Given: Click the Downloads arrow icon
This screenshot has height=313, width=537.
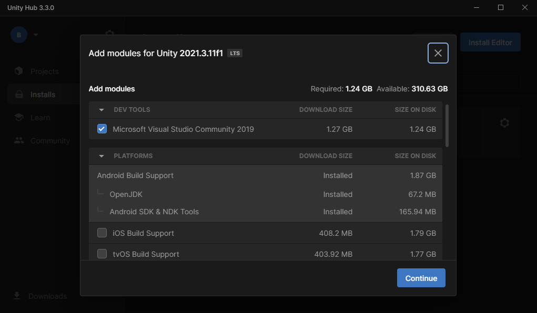Looking at the screenshot, I should click(17, 296).
